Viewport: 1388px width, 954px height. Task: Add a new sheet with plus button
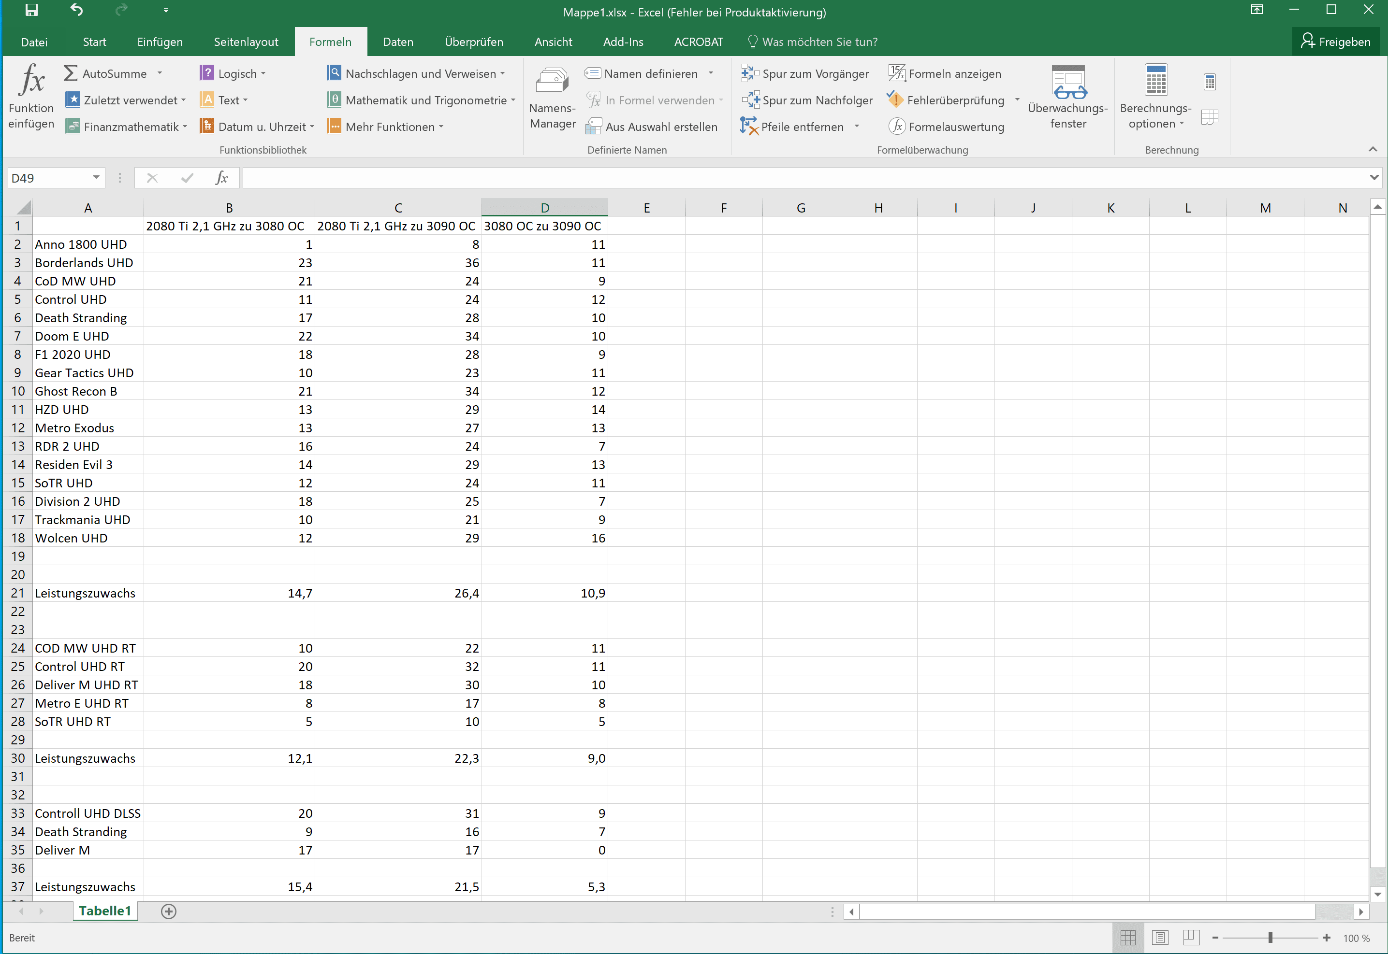[169, 911]
